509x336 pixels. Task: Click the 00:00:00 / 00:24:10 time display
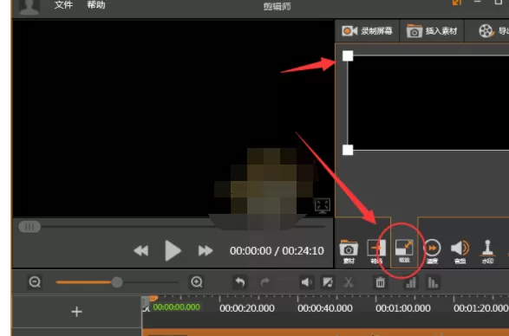[x=277, y=251]
